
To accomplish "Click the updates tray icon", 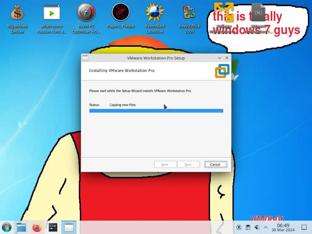I will [239, 227].
